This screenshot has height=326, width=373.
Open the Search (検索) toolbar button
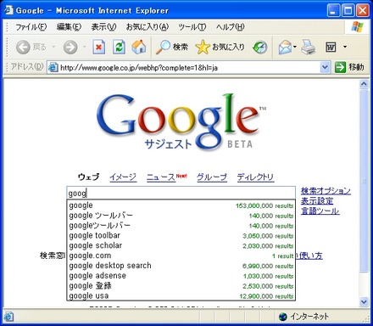pyautogui.click(x=172, y=47)
